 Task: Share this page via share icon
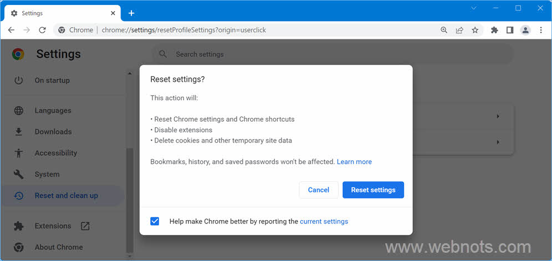click(x=459, y=30)
